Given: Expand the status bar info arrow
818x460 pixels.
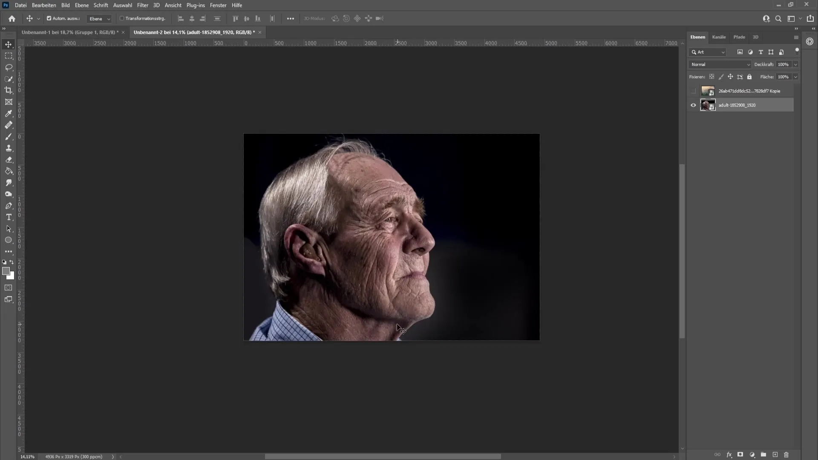Looking at the screenshot, I should [x=113, y=457].
